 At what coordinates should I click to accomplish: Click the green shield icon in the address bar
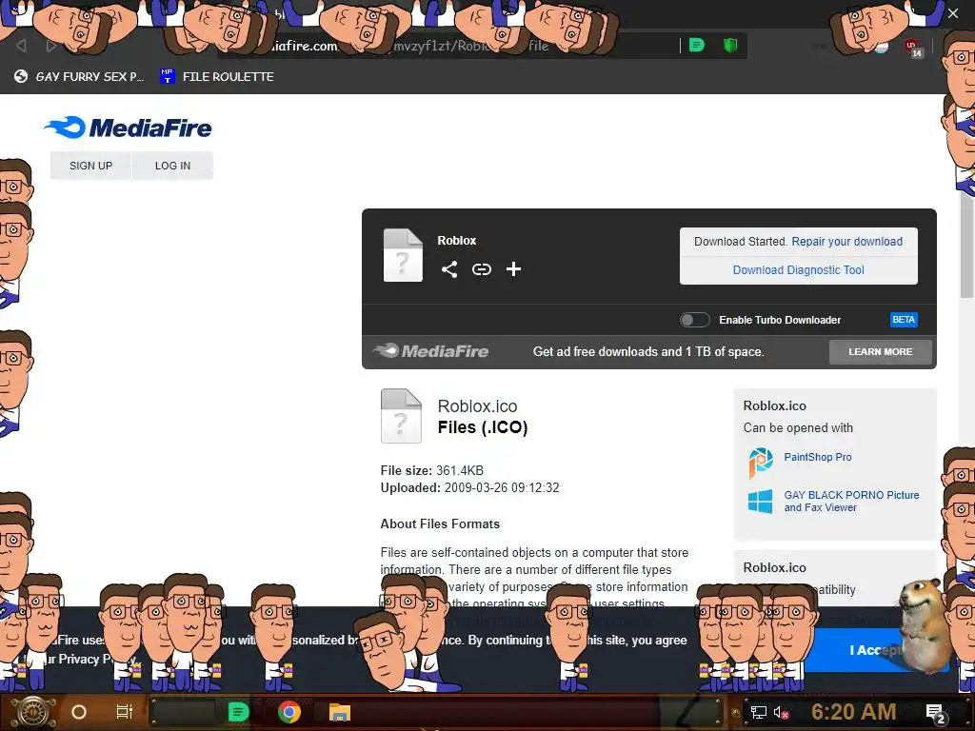(730, 45)
